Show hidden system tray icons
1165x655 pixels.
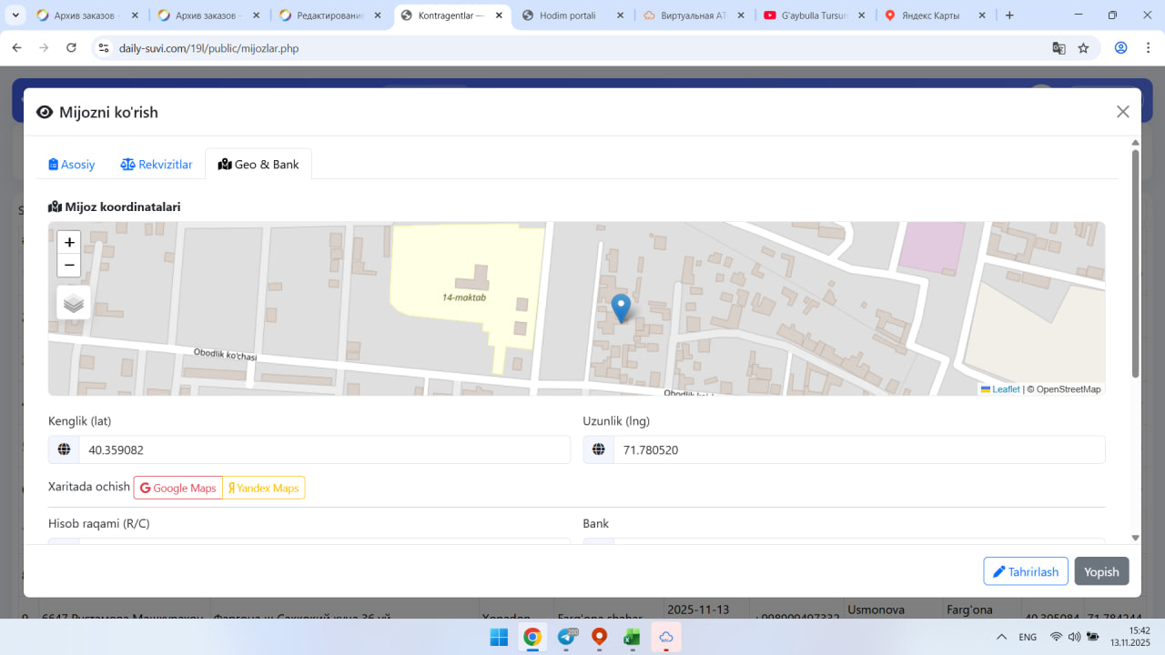[1002, 637]
